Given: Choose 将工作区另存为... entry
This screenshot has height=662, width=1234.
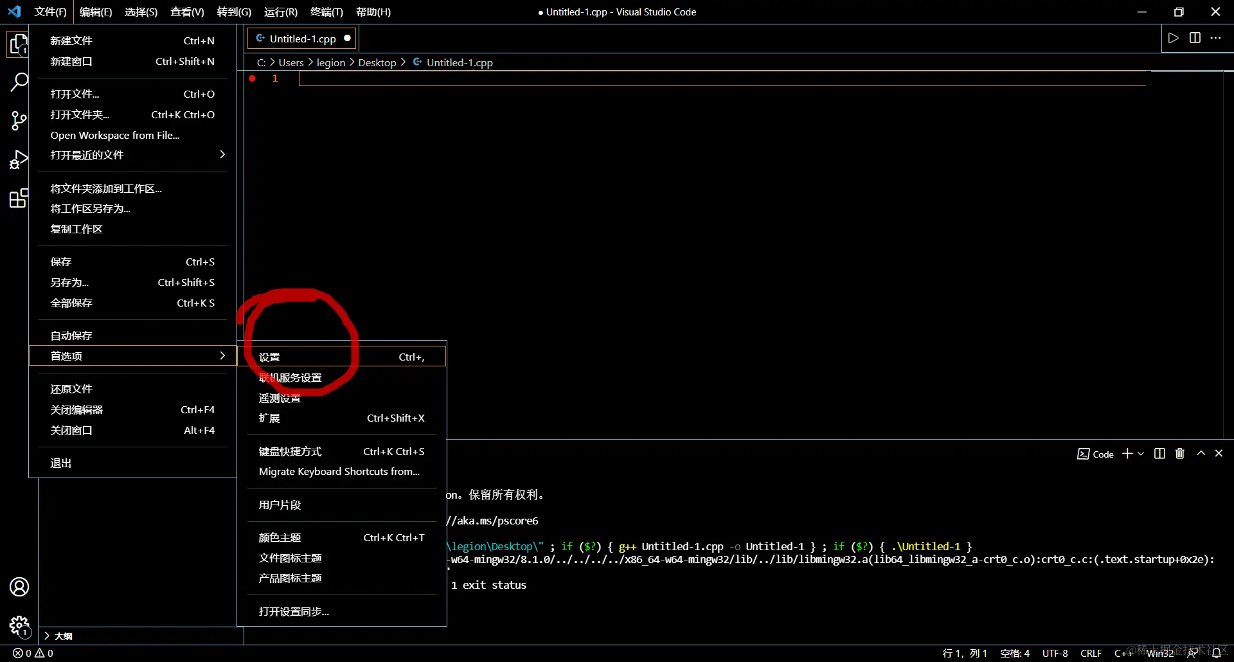Looking at the screenshot, I should point(132,208).
